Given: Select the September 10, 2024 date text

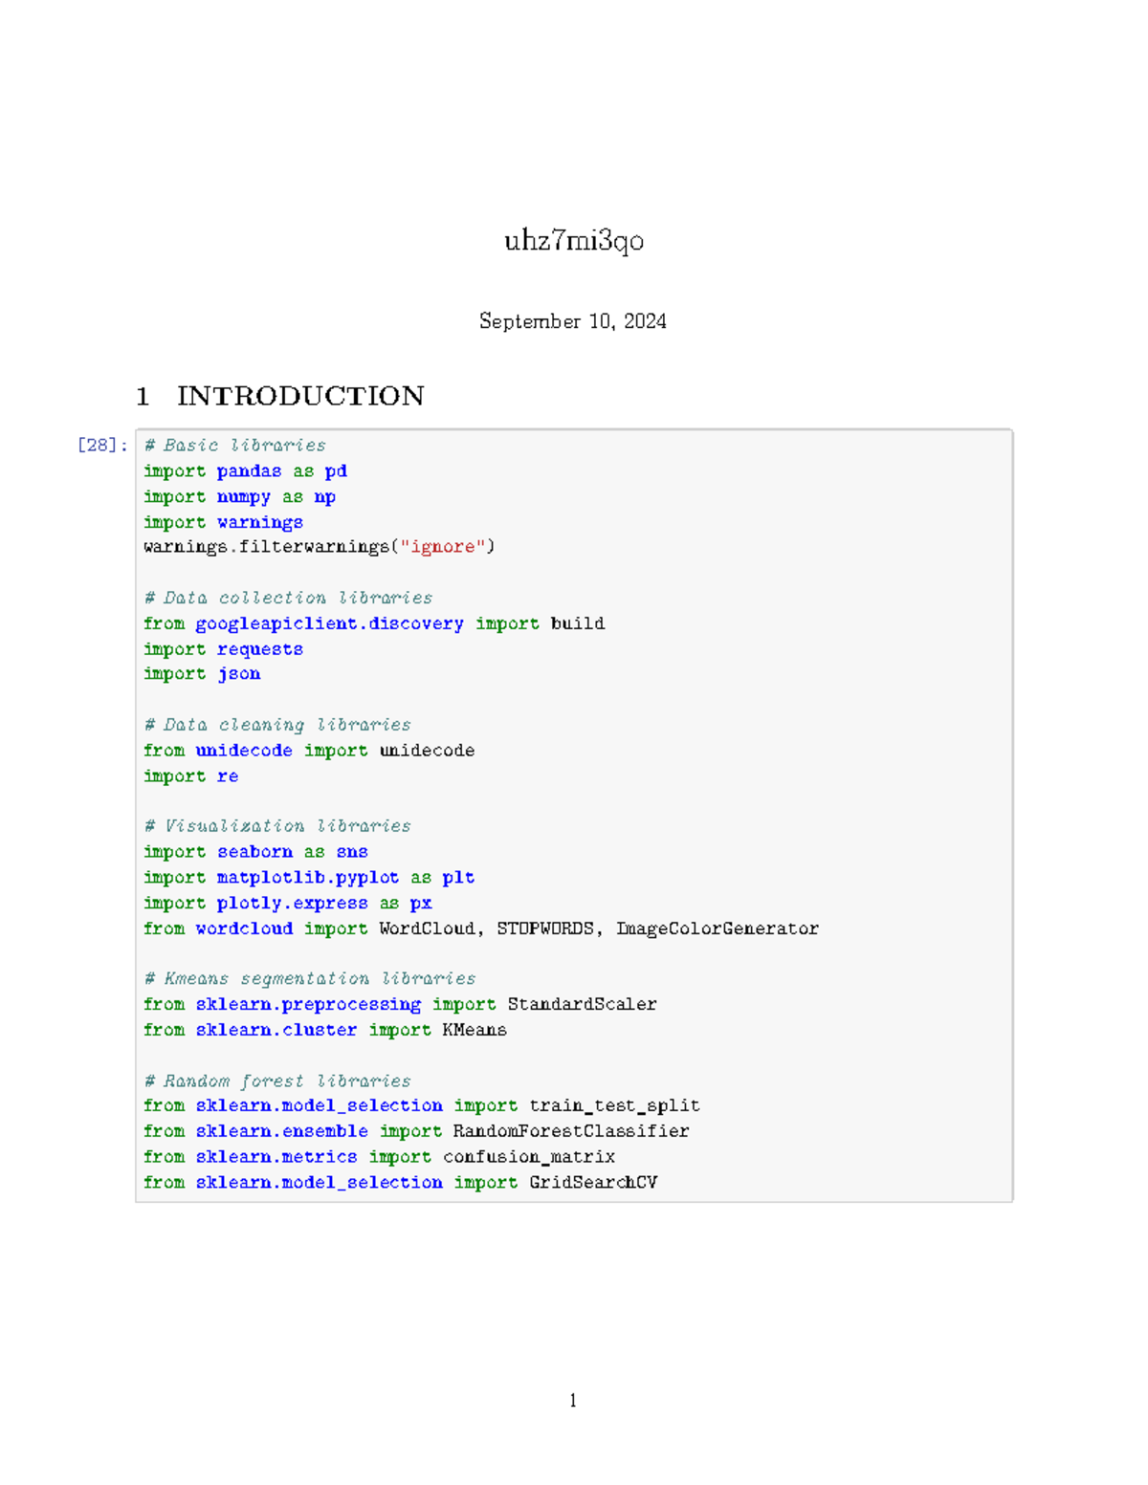Looking at the screenshot, I should pyautogui.click(x=574, y=321).
